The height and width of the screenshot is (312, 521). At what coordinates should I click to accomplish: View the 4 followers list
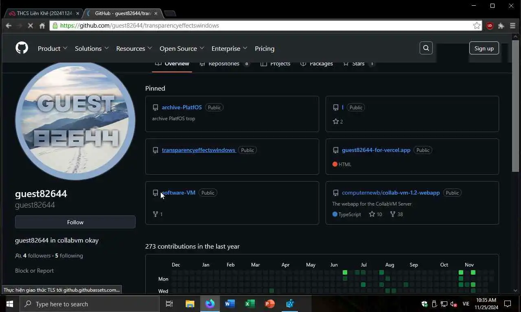tap(37, 256)
